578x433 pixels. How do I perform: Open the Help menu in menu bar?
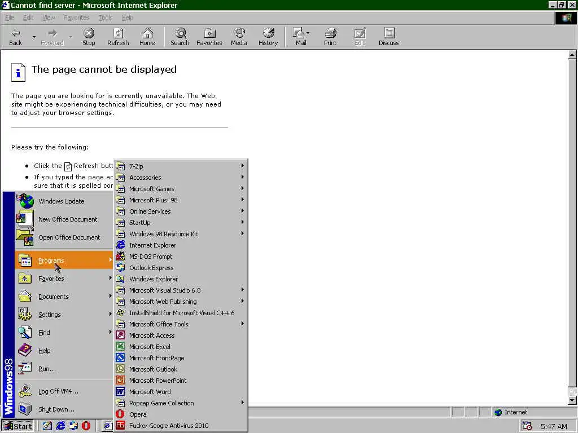[x=127, y=17]
